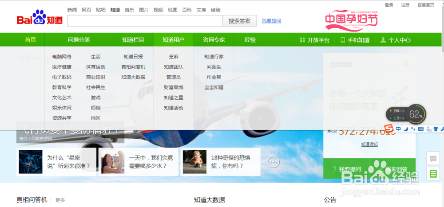The height and width of the screenshot is (207, 444).
Task: Click the round more-dots button after featured cards
Action: (274, 162)
